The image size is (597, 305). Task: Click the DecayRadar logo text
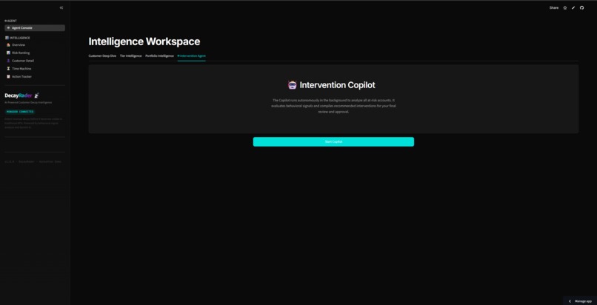[19, 95]
